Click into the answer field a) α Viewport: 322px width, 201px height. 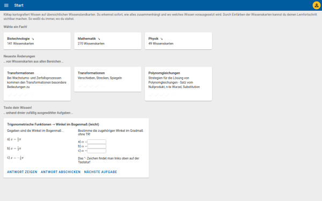[x=97, y=142]
